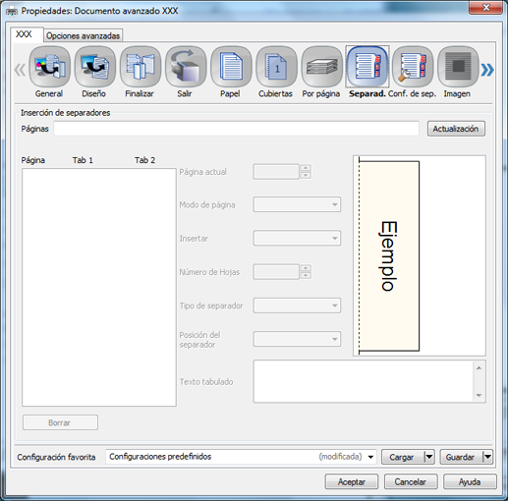The image size is (508, 501).
Task: Open the General settings icon
Action: [49, 67]
